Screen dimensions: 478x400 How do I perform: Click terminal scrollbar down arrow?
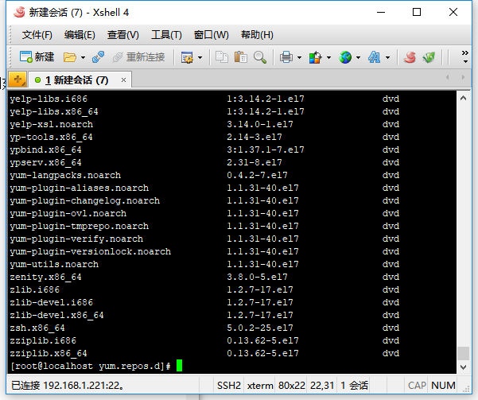tap(464, 367)
